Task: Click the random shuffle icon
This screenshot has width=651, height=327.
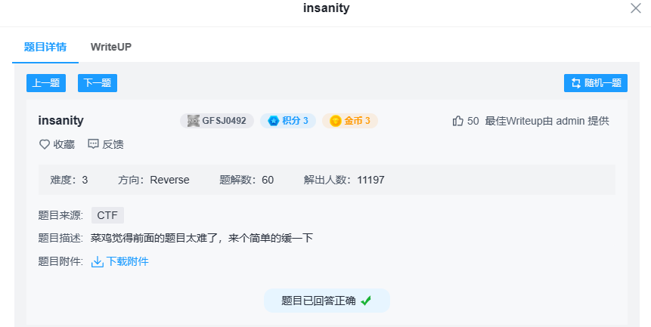Action: point(576,83)
